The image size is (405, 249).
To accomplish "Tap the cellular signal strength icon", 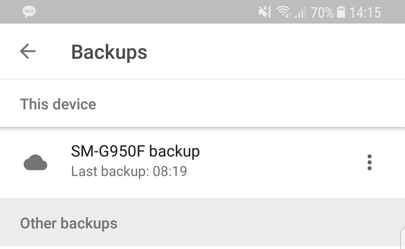I will [x=300, y=13].
